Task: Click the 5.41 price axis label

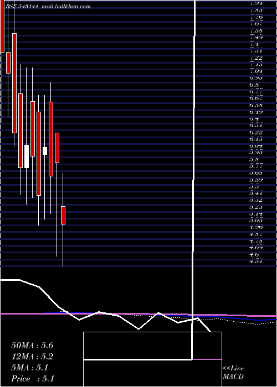Action: coord(256,193)
